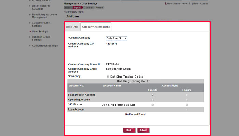The image size is (239, 136).
Task: Uncheck the Dah Sing Trading Co Ltd company checkbox
Action: (108, 76)
